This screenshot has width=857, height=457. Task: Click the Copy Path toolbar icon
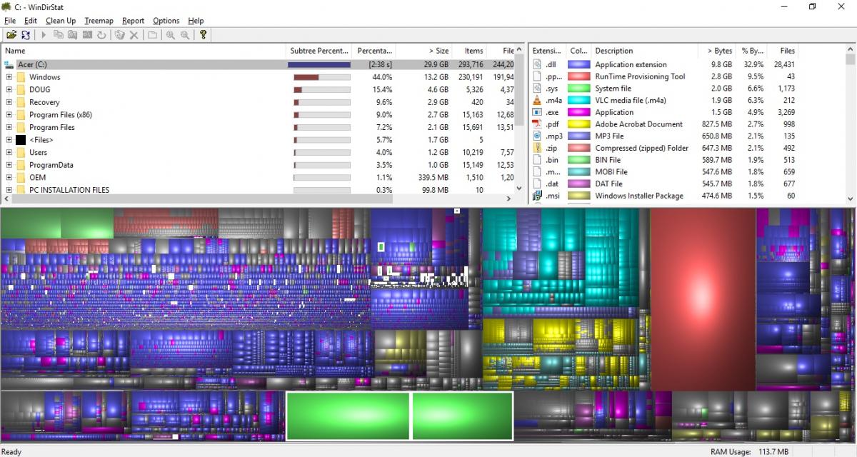click(59, 34)
